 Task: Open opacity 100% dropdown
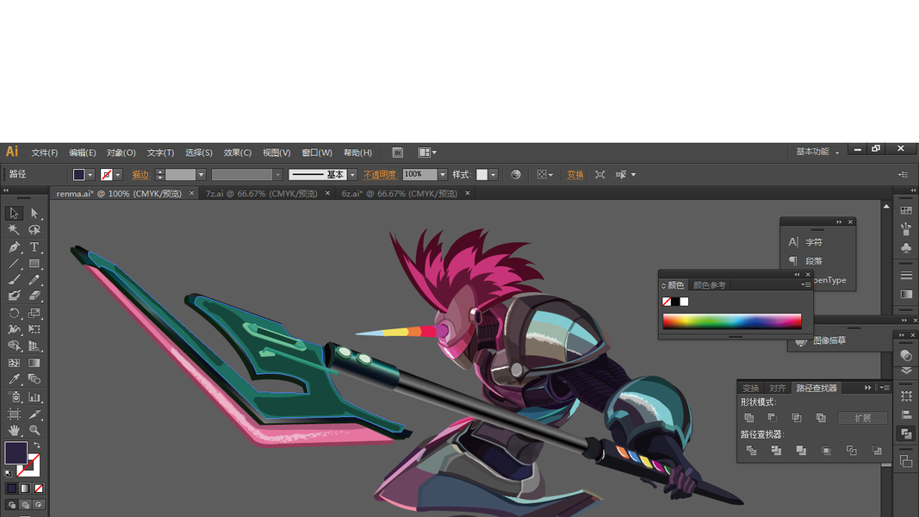click(x=443, y=175)
